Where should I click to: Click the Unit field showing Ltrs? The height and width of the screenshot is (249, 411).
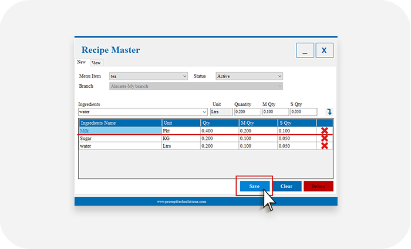(221, 112)
